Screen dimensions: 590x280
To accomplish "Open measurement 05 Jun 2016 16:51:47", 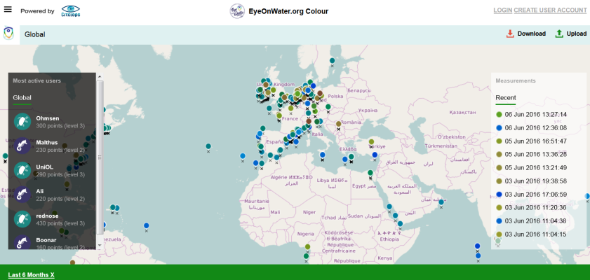I will point(531,141).
